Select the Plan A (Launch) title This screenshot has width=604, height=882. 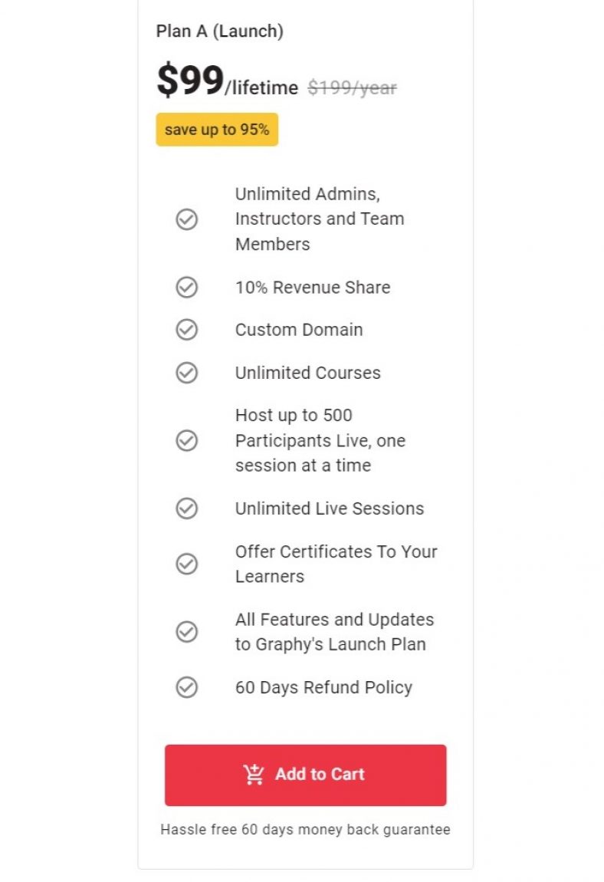[220, 31]
